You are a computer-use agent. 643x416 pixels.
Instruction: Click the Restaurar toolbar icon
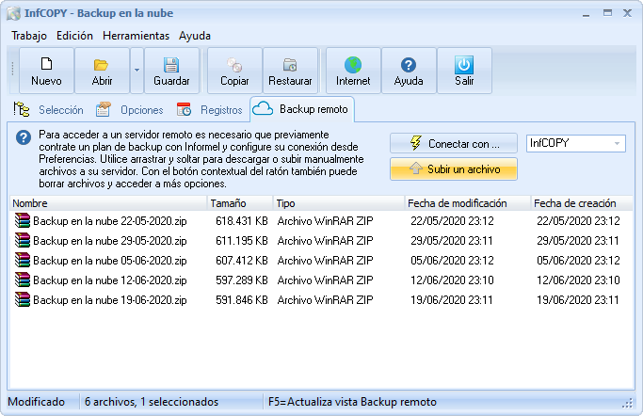point(290,65)
